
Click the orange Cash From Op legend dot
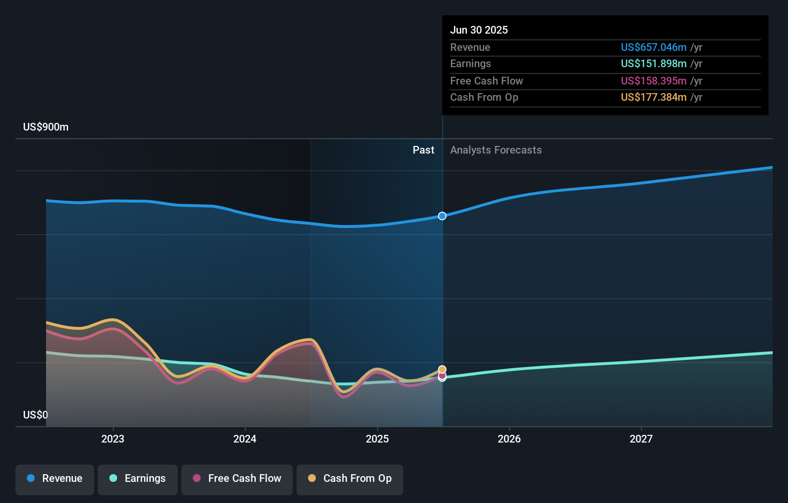(312, 478)
